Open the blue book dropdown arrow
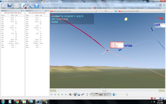Viewport: 166px width, 104px height. [116, 95]
